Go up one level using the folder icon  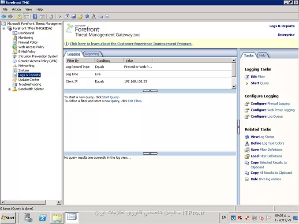coord(19,16)
